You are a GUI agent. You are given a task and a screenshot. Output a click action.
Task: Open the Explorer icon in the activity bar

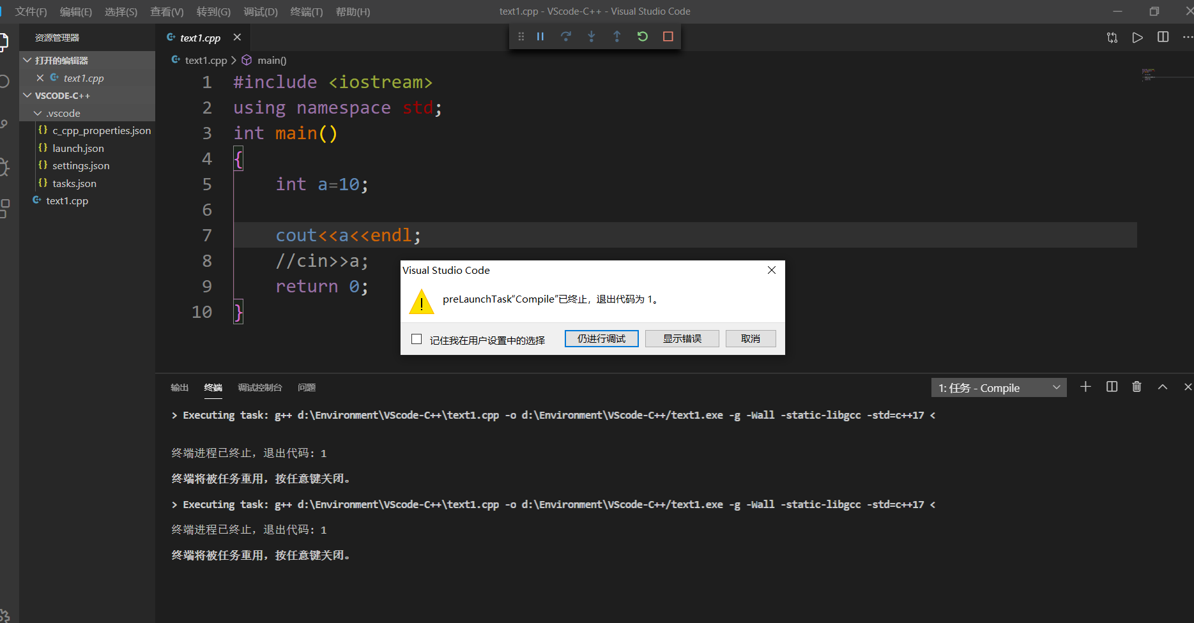4,42
